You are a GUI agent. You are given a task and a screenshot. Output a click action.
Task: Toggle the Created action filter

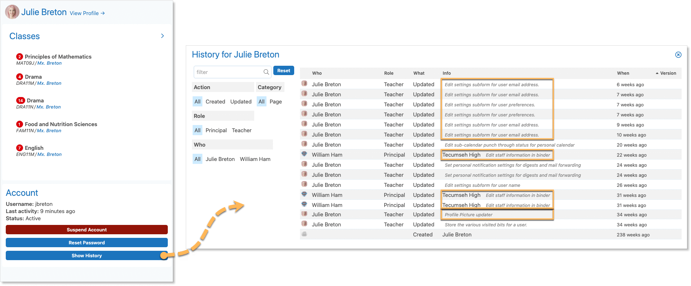pos(215,102)
